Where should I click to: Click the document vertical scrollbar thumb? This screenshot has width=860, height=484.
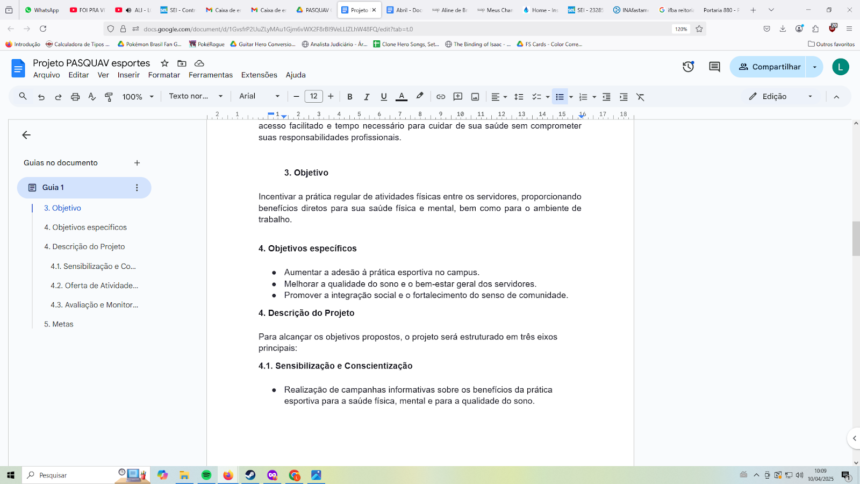click(x=856, y=238)
